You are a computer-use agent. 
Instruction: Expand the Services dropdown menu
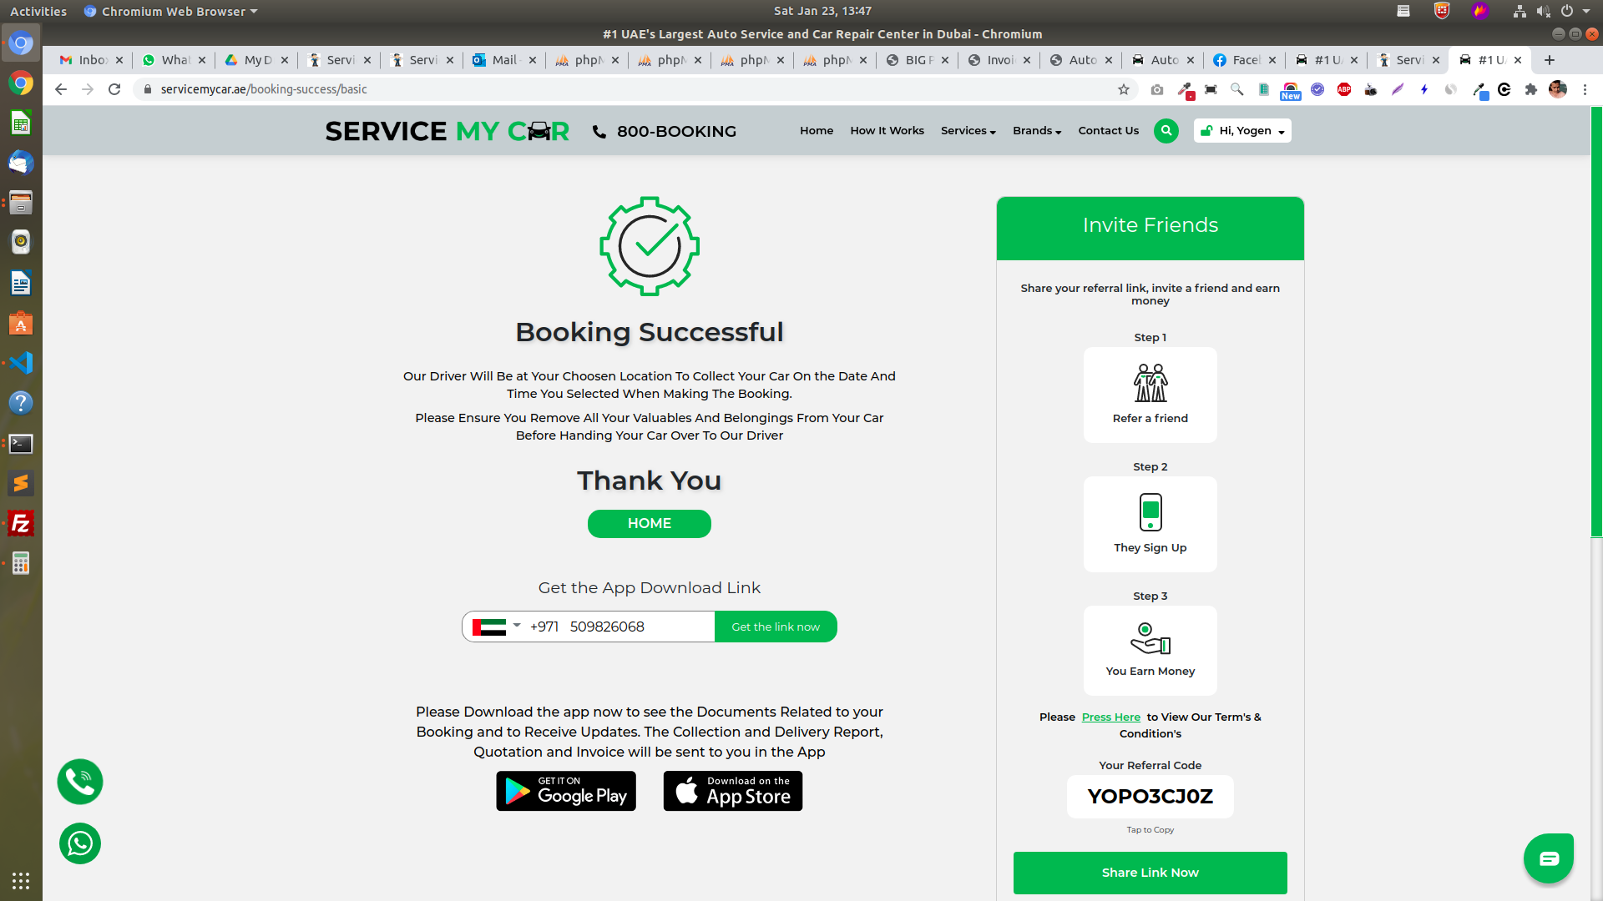[x=968, y=131]
